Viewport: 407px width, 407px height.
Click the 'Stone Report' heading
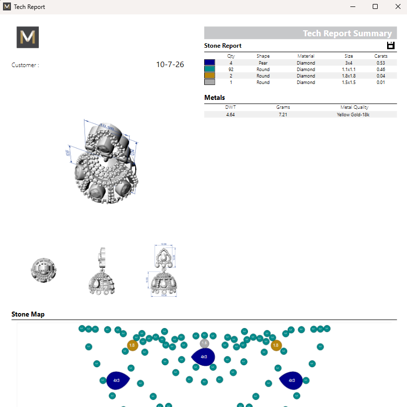(223, 46)
